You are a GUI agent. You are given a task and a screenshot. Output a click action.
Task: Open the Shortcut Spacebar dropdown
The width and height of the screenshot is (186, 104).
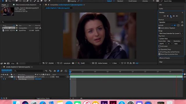(169, 22)
